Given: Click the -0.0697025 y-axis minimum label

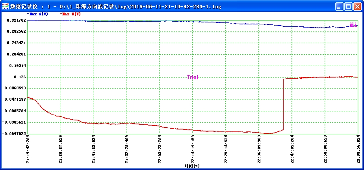Looking at the screenshot, I should (15, 134).
